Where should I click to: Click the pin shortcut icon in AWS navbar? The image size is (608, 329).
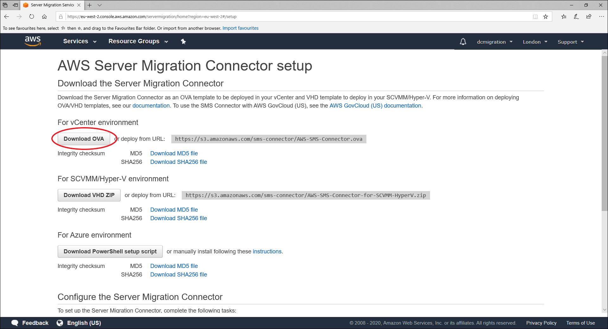tap(183, 41)
